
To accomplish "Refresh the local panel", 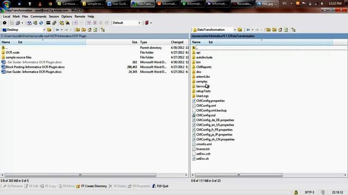I will (95, 30).
